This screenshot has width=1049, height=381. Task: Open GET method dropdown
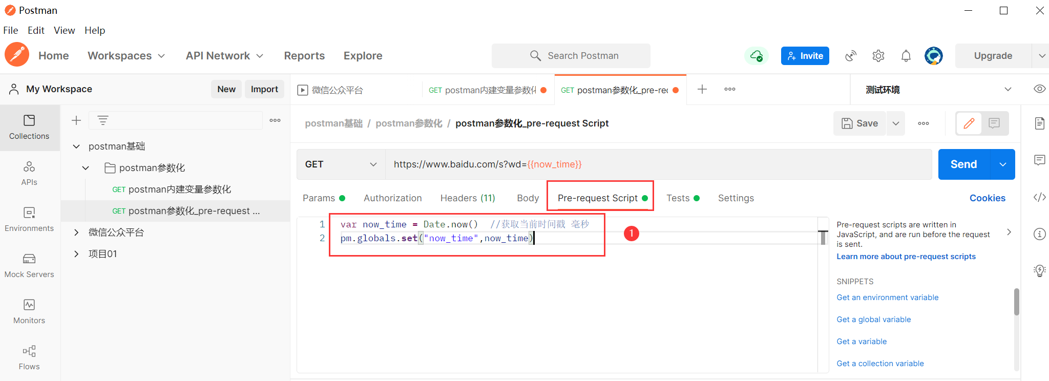(x=341, y=164)
